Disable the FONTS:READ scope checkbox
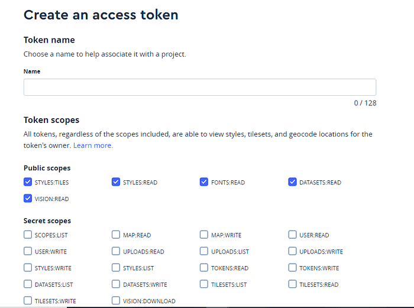414x308 pixels. click(204, 182)
